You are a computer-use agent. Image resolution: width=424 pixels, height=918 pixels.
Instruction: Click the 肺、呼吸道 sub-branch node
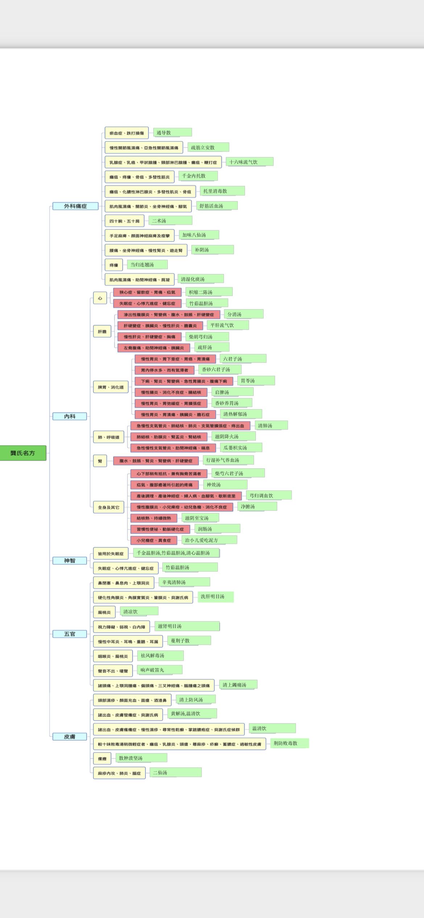tap(108, 437)
